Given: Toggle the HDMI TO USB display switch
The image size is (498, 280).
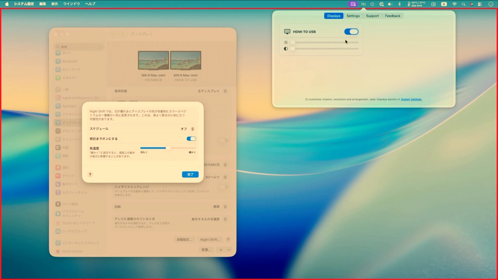Looking at the screenshot, I should (x=351, y=31).
